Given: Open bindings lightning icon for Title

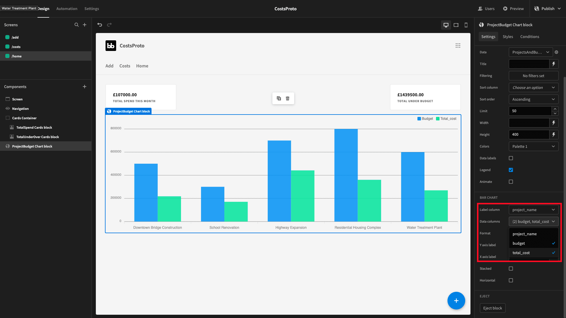Looking at the screenshot, I should click(x=554, y=64).
